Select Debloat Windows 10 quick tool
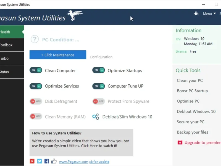The height and width of the screenshot is (166, 221). pos(196,111)
